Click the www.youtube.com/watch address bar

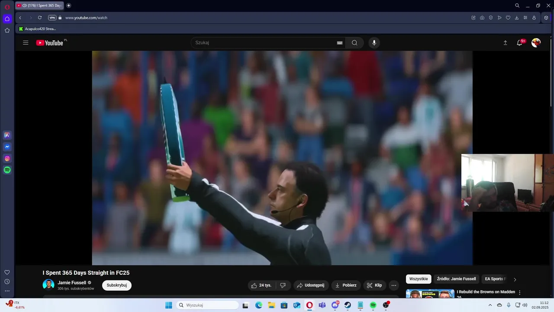[x=86, y=18]
